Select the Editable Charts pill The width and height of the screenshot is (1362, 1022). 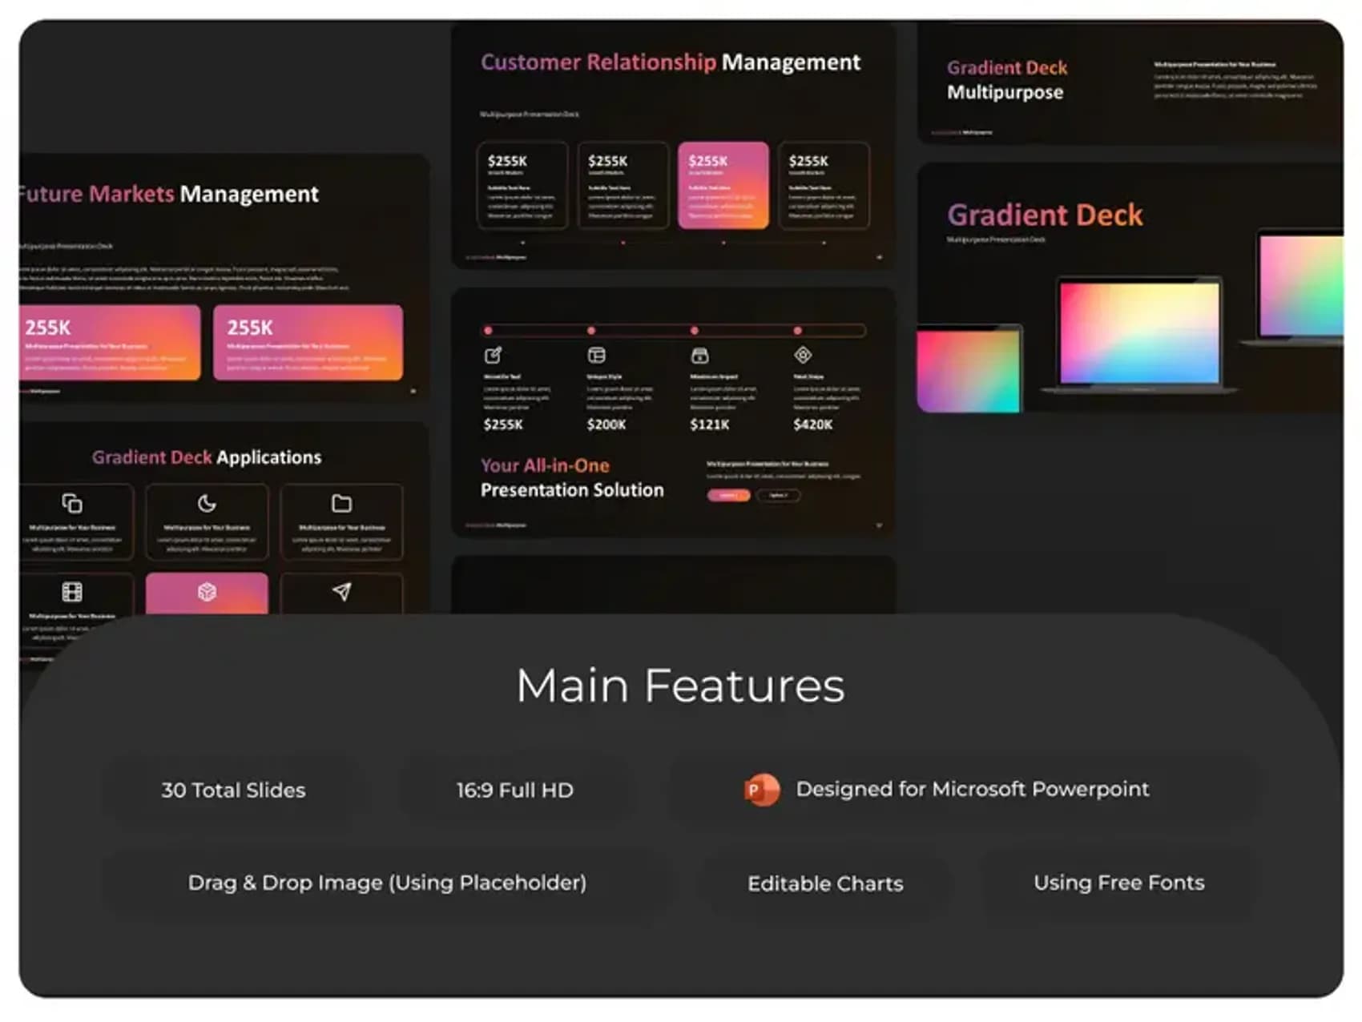[x=825, y=883]
